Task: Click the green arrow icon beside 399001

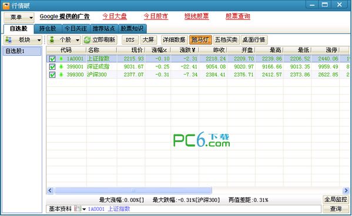Action: tap(61, 66)
